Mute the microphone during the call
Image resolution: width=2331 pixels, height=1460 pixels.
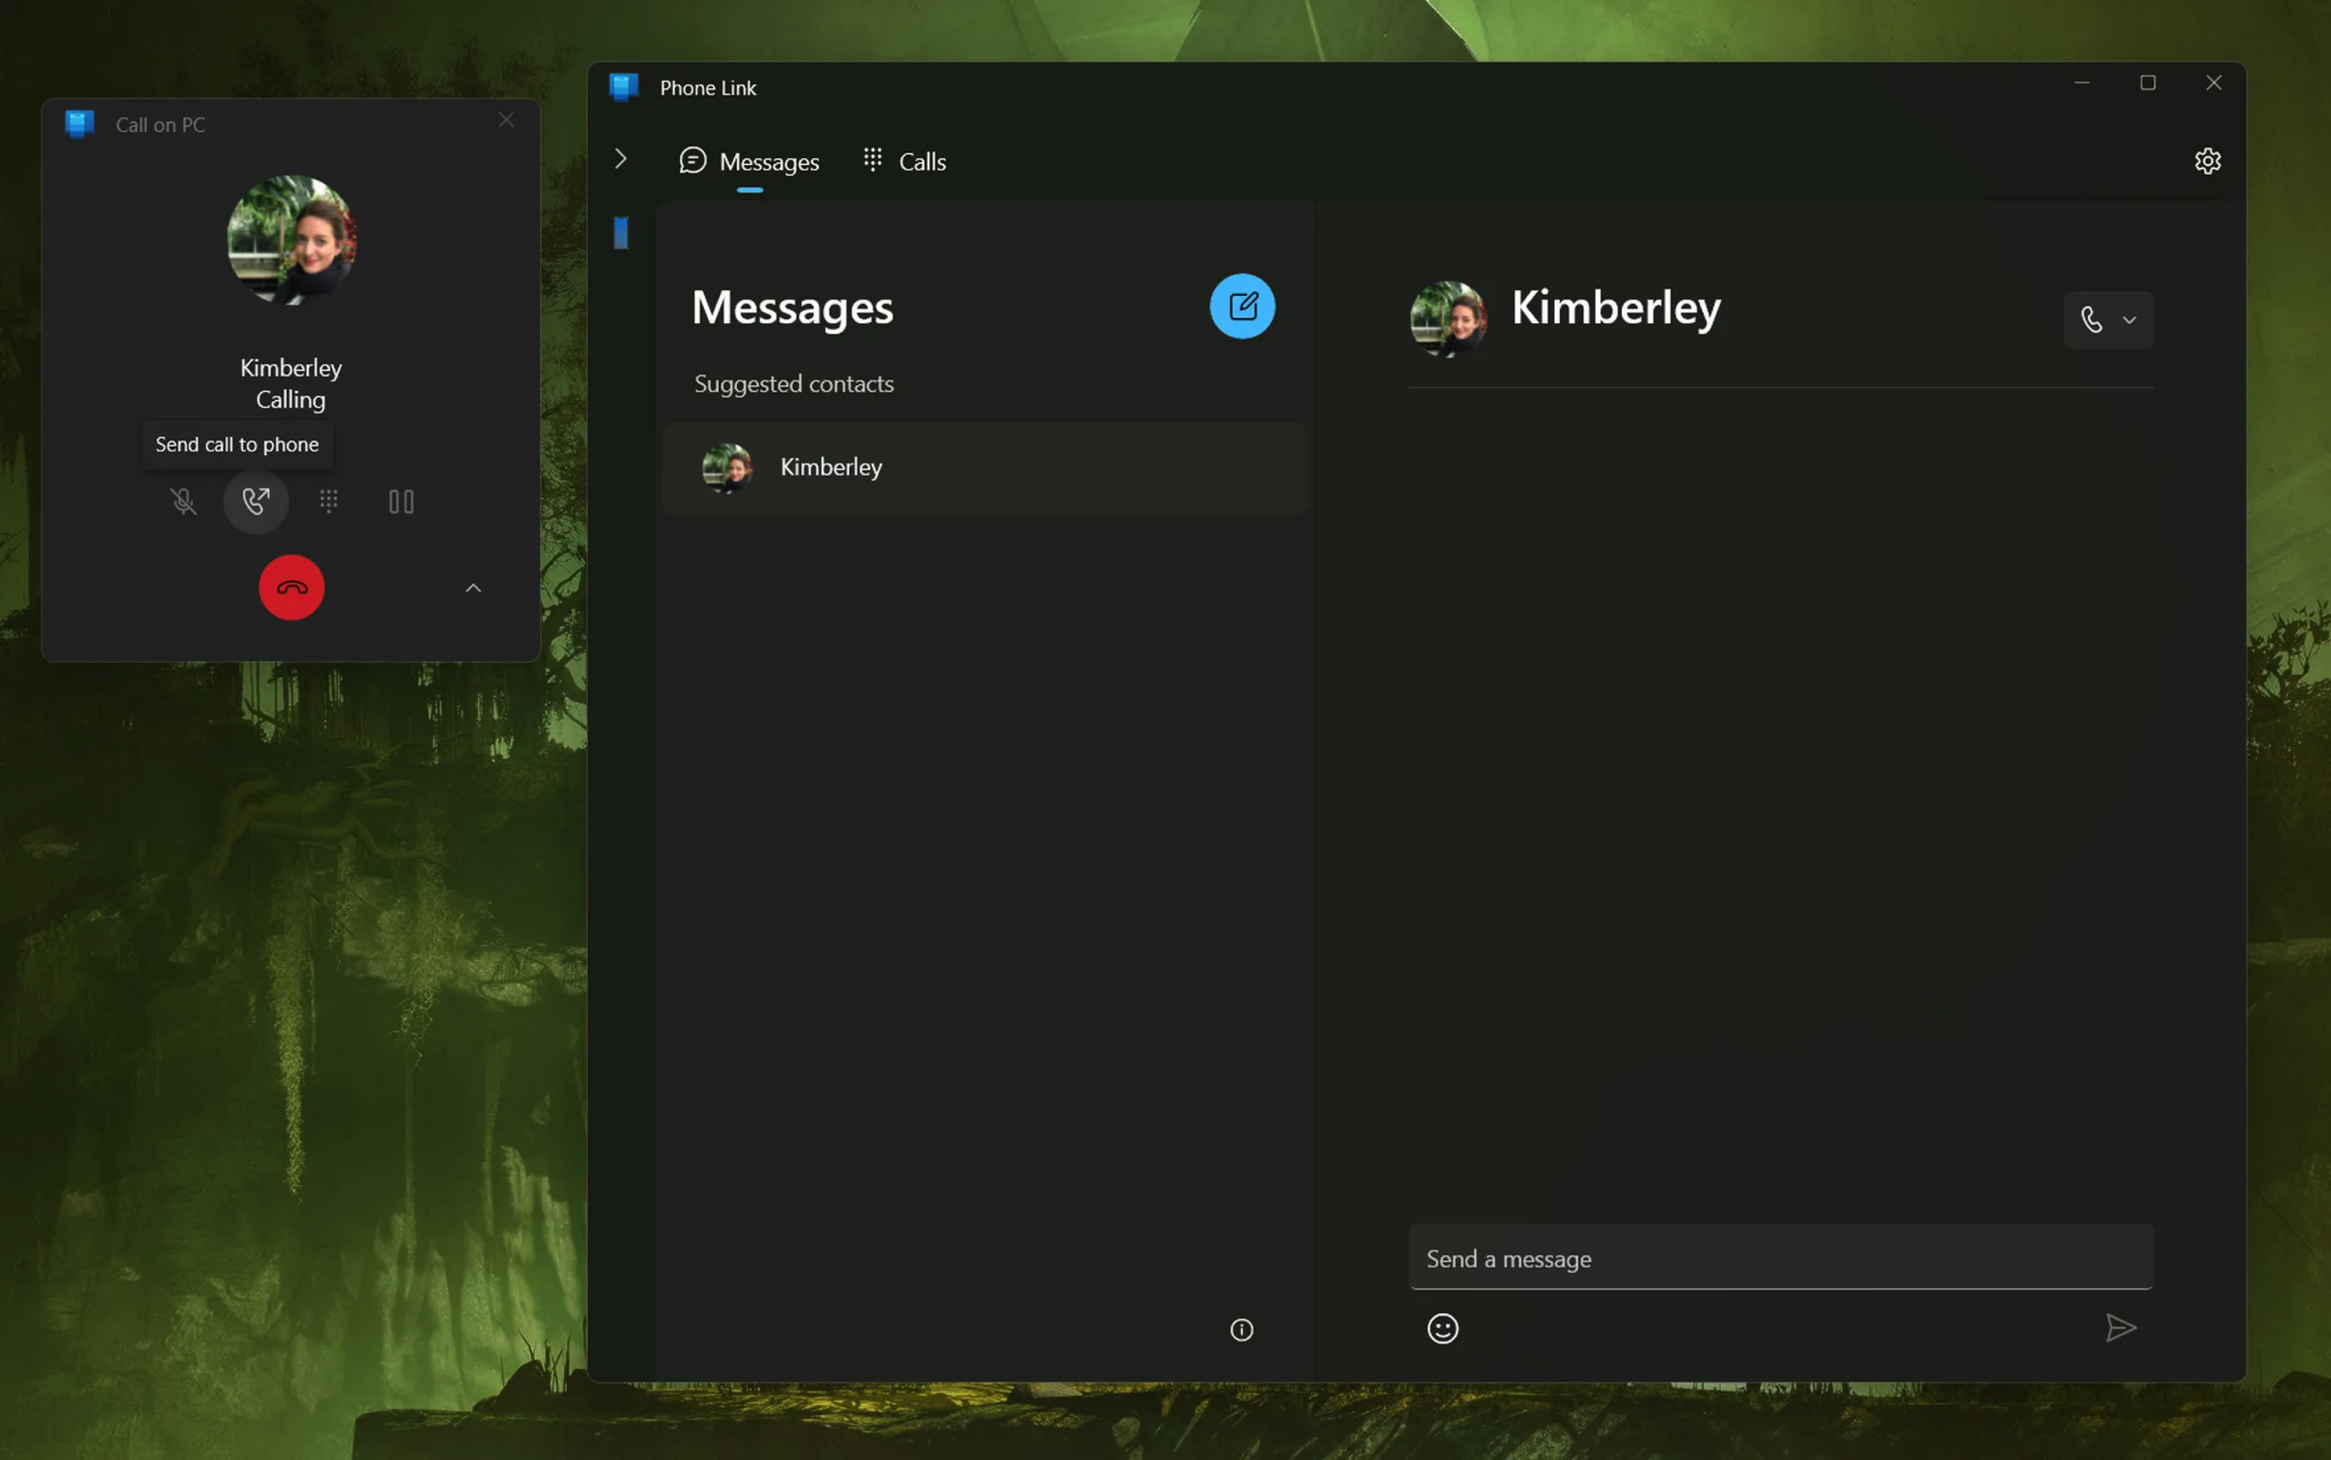(183, 501)
